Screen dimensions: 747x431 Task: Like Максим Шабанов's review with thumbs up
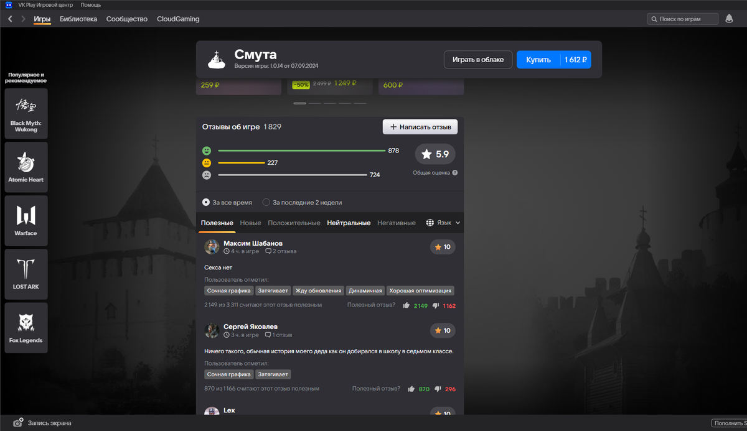point(406,305)
